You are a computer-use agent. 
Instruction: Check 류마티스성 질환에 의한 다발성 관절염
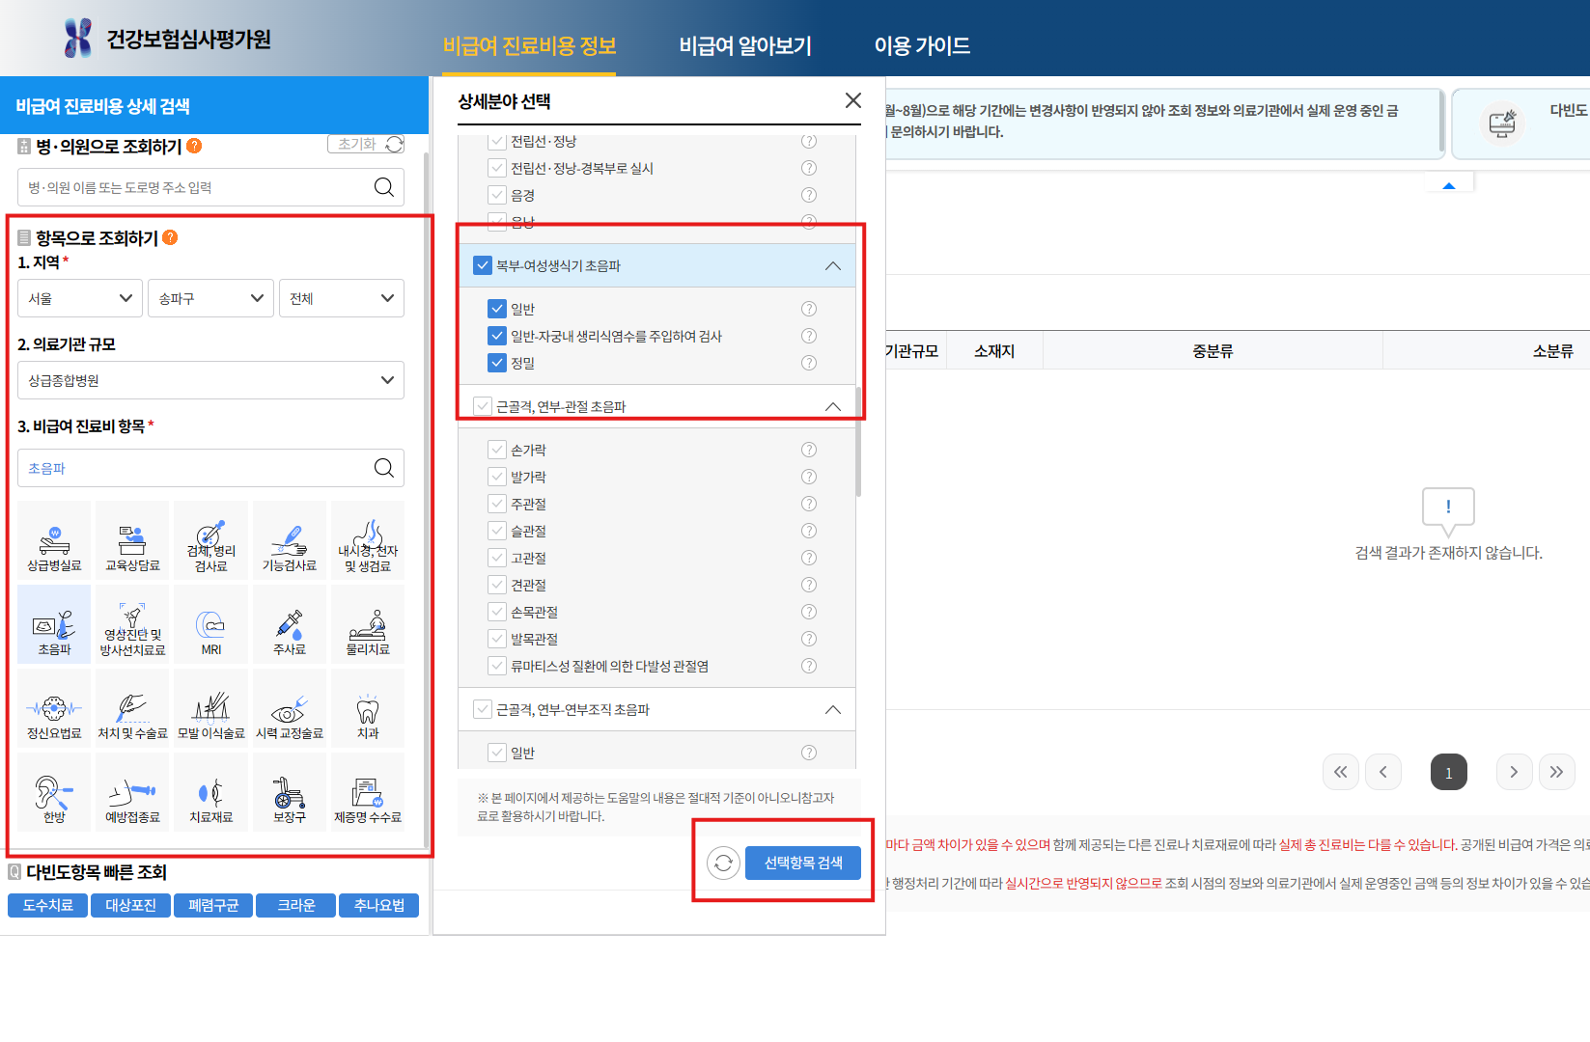[497, 666]
